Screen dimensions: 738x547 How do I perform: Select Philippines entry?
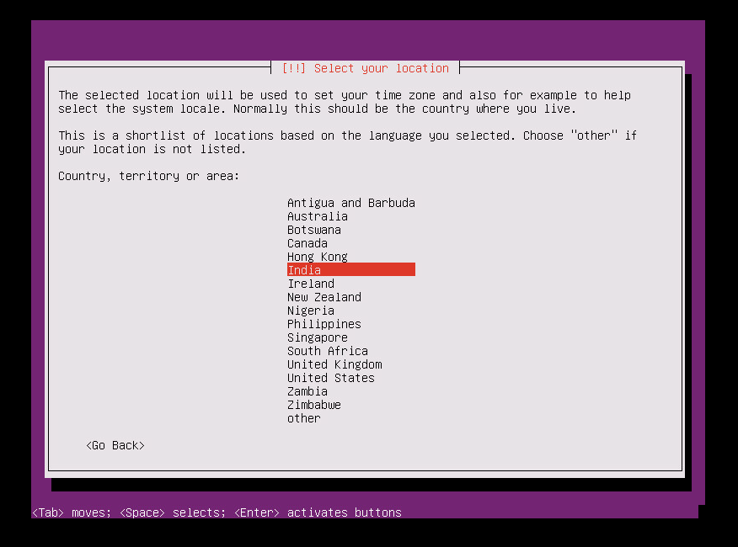coord(324,324)
